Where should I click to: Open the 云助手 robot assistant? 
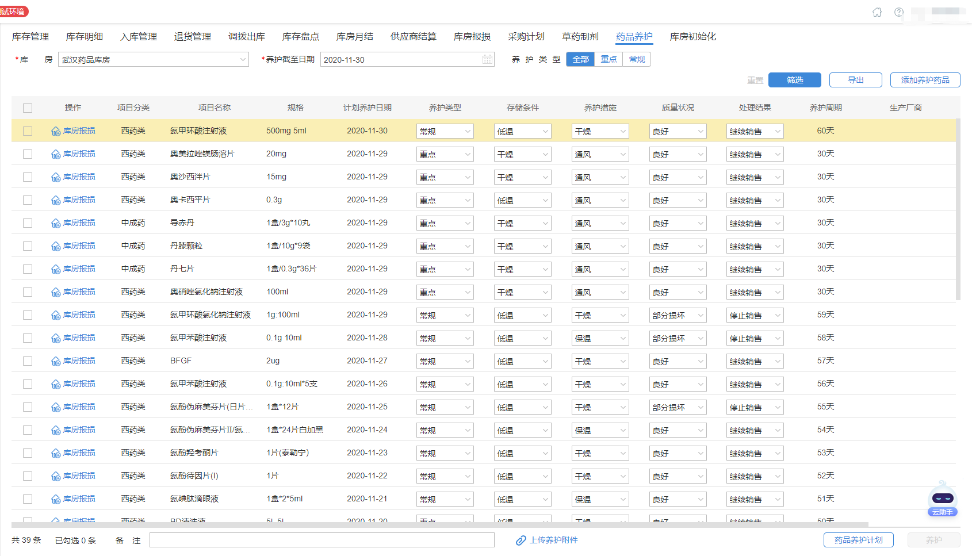[943, 499]
